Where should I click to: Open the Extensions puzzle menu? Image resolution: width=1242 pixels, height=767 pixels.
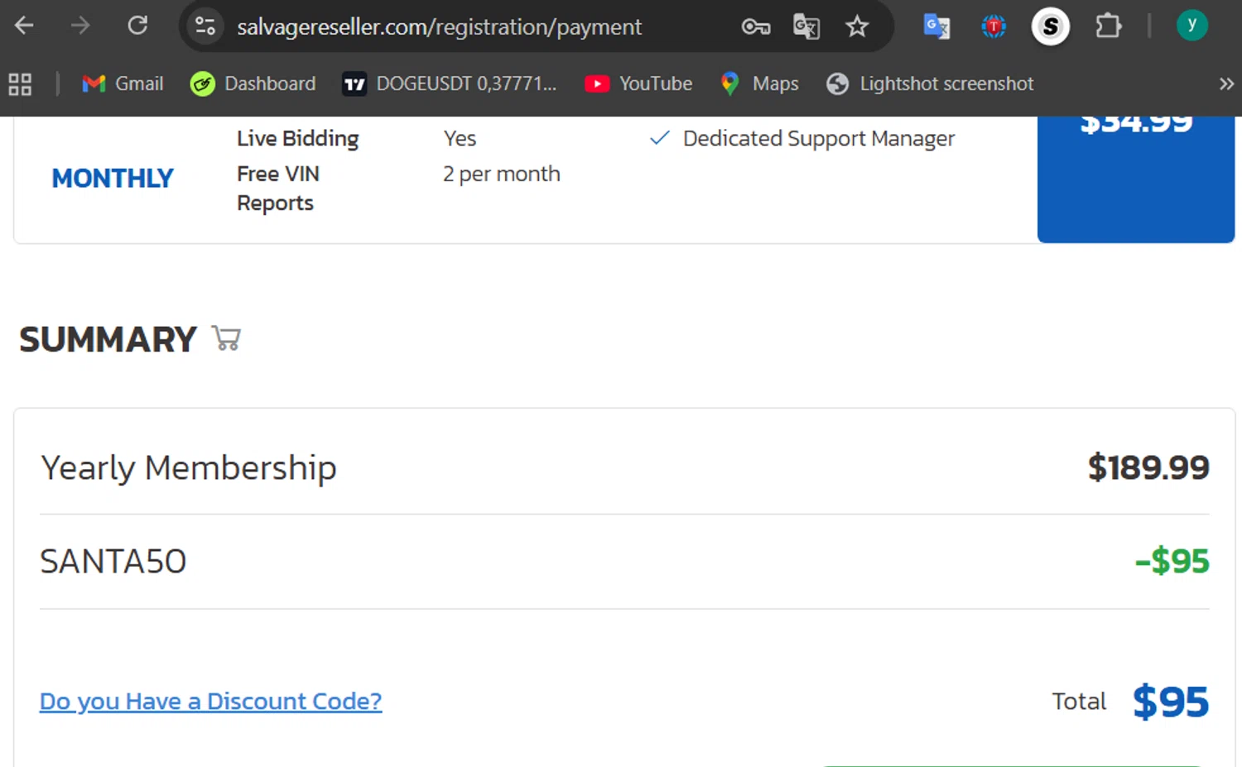point(1108,26)
